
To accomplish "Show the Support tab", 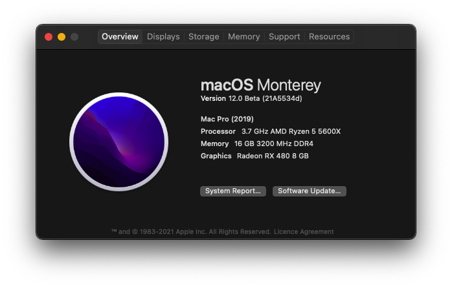I will pyautogui.click(x=284, y=37).
